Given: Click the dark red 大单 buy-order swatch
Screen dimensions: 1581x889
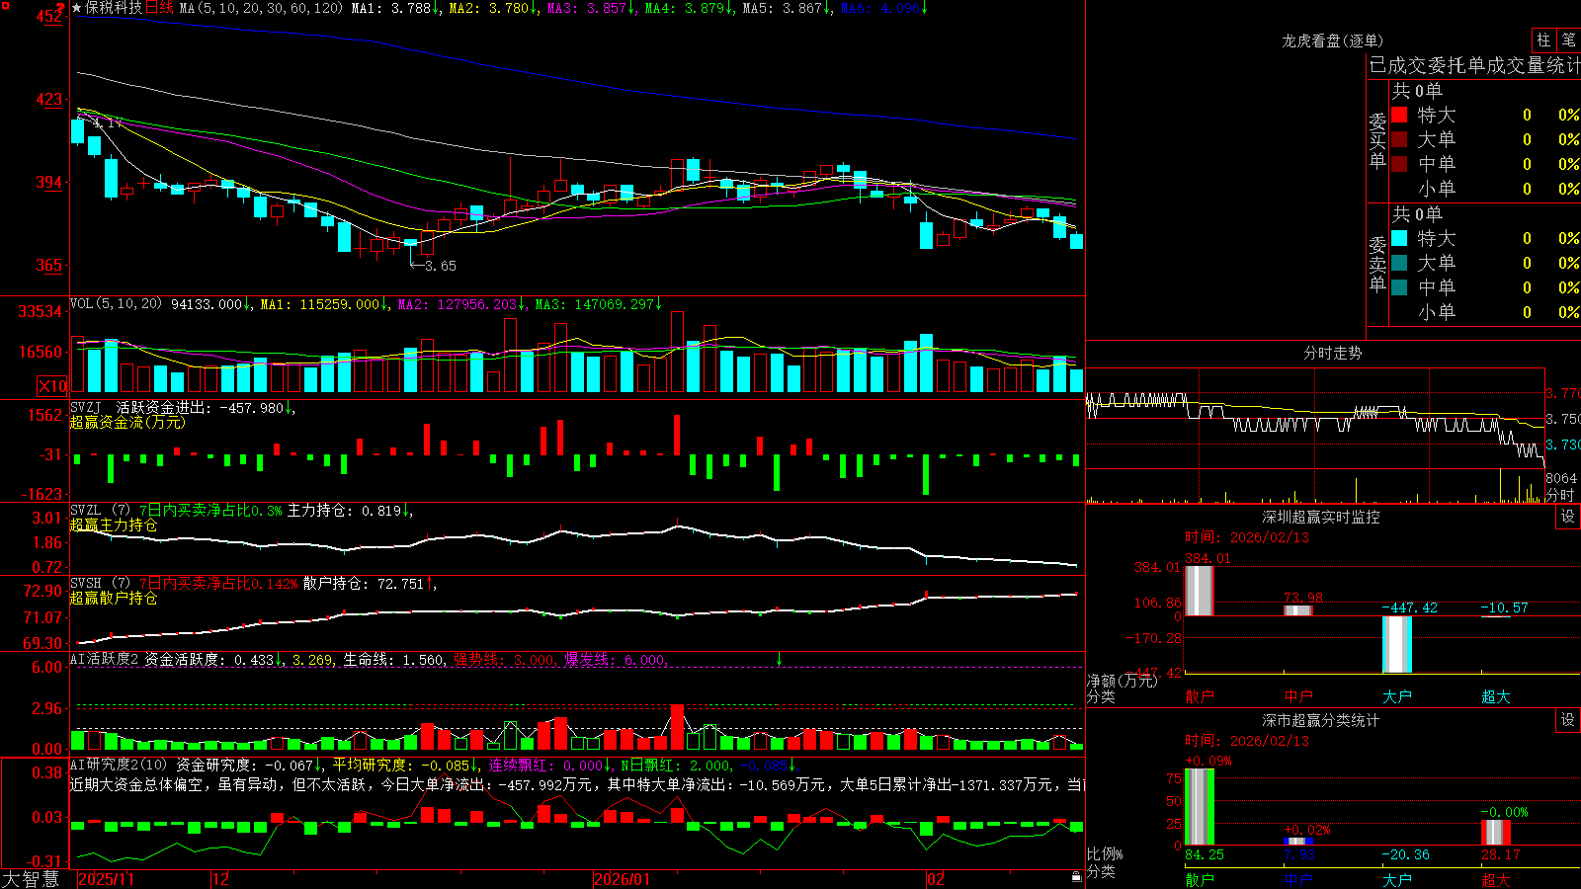Looking at the screenshot, I should tap(1399, 139).
